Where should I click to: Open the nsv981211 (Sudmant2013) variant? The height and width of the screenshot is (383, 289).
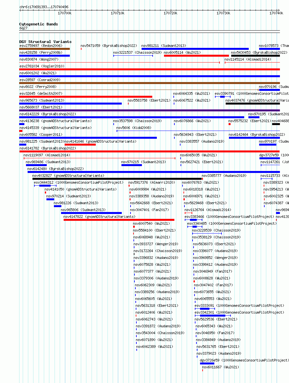click(164, 46)
